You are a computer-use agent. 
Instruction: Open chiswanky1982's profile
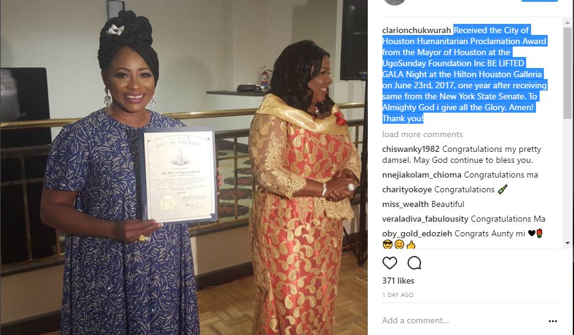411,149
